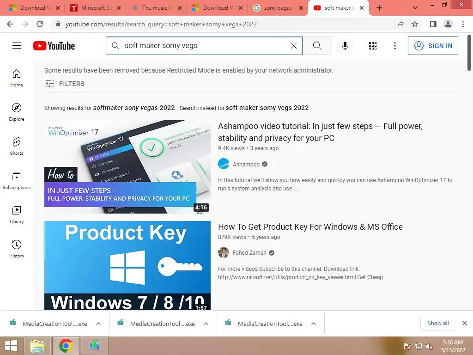Open the YouTube hamburger guide menu
Screen dimensions: 473x355
click(17, 46)
